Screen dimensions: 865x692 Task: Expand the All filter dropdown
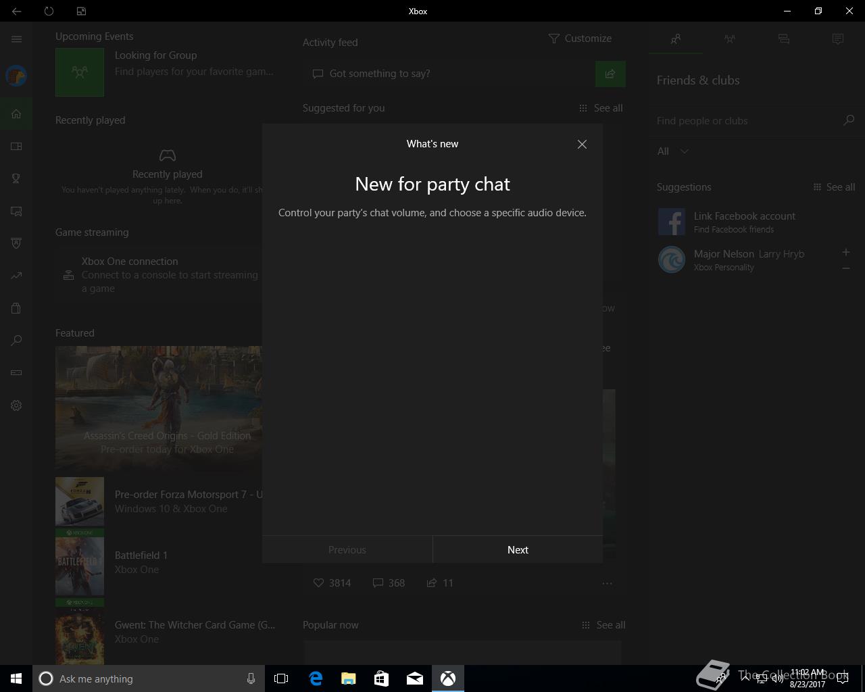(673, 151)
